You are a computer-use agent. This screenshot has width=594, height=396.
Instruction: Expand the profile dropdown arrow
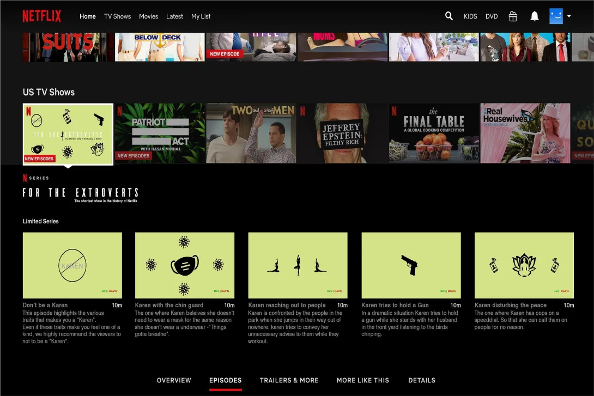tap(569, 16)
